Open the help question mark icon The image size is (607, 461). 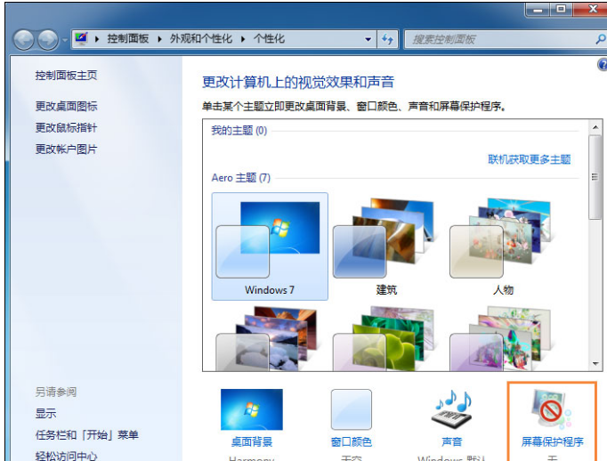pos(603,65)
